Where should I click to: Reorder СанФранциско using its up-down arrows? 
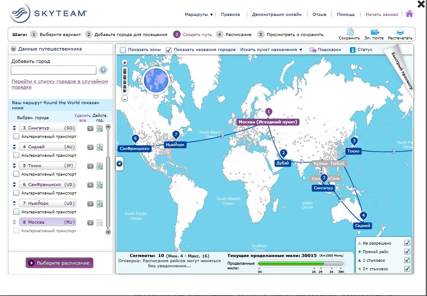(x=15, y=184)
